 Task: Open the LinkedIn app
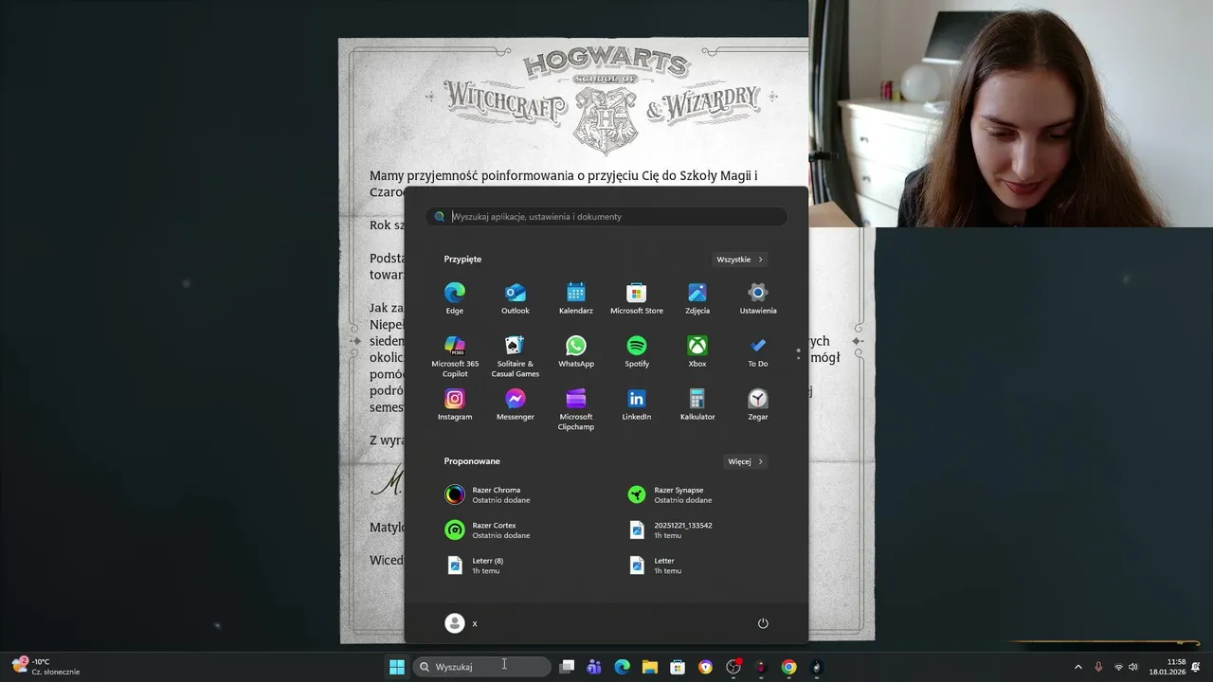pyautogui.click(x=637, y=404)
